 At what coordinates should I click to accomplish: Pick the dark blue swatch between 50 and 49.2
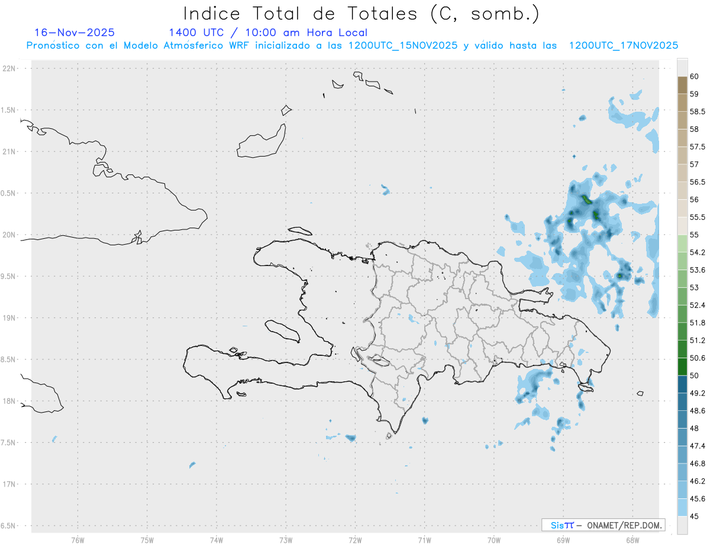682,384
